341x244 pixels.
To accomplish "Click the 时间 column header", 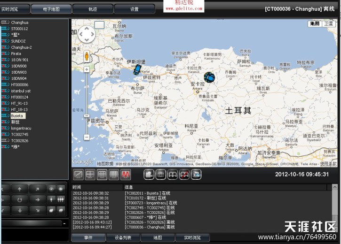I will pos(97,187).
